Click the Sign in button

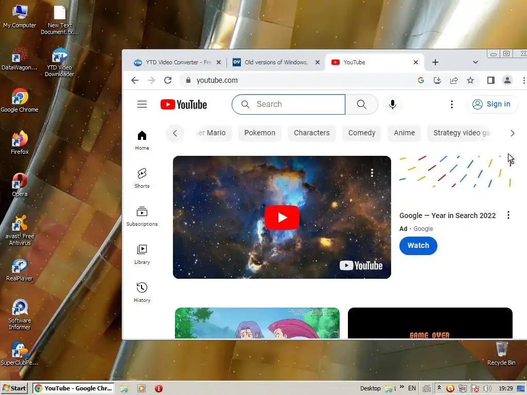coord(493,104)
